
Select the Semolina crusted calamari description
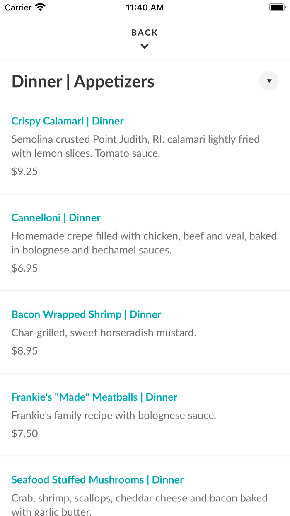[x=135, y=146]
